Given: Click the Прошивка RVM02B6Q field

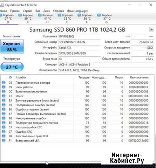Looking at the screenshot, I should pos(80,36).
